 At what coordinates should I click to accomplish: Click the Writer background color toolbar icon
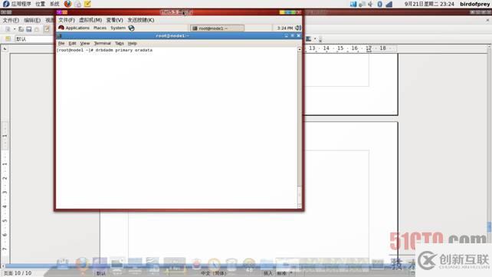click(309, 39)
